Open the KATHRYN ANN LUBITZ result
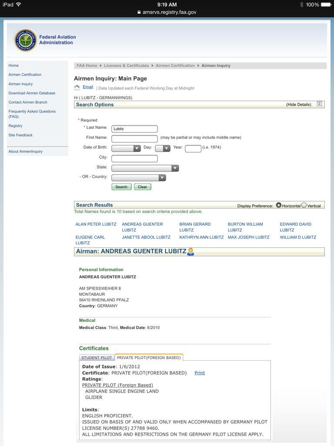 [x=201, y=237]
